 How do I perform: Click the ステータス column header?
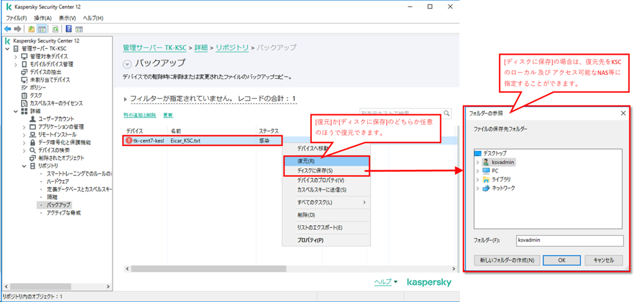pyautogui.click(x=268, y=131)
